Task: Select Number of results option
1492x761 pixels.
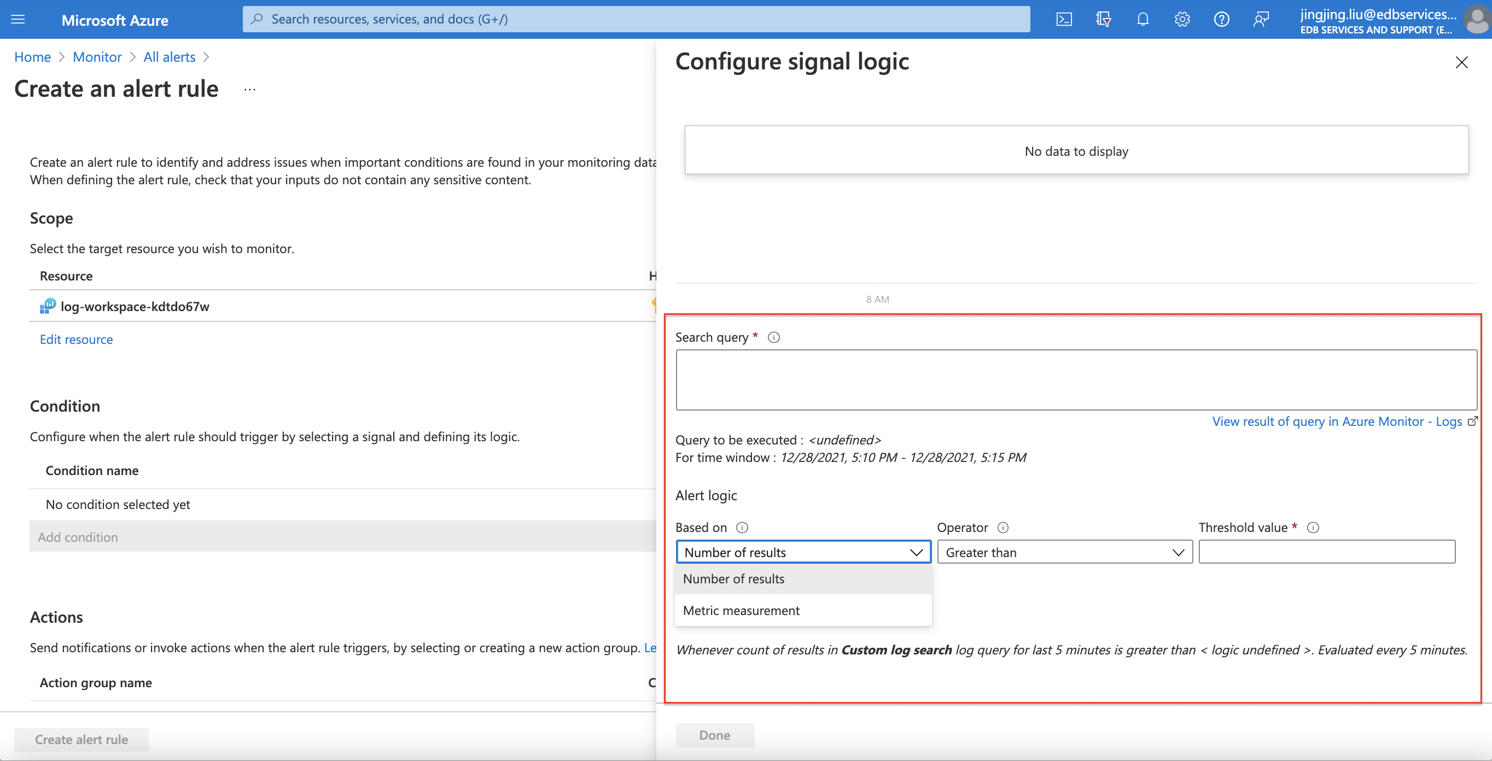Action: [803, 578]
